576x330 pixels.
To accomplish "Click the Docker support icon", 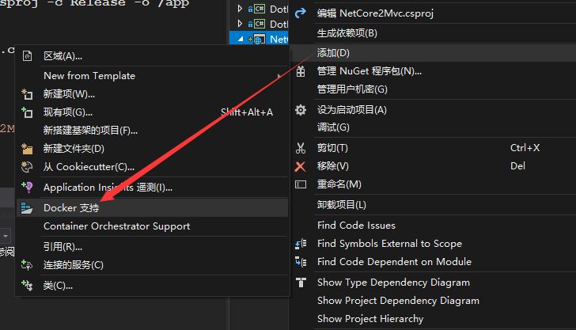I will [x=27, y=208].
